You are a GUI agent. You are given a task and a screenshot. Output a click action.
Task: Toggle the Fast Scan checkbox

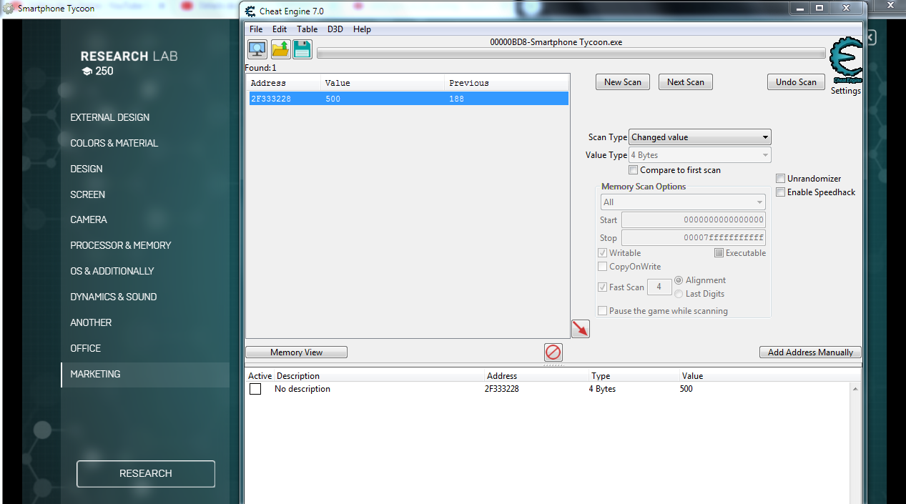603,287
